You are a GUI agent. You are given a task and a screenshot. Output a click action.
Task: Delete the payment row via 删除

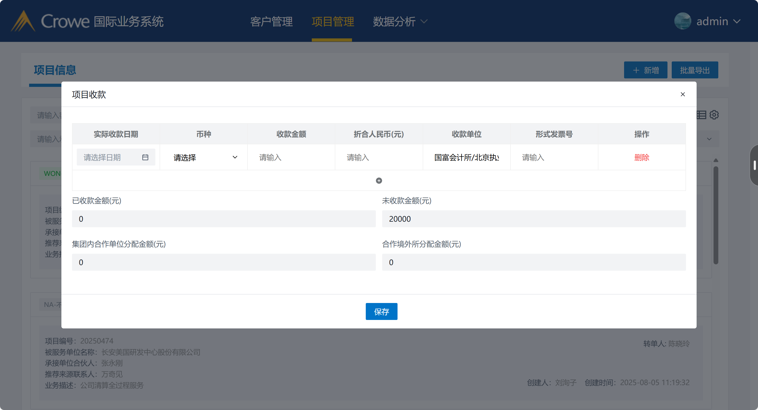coord(642,157)
